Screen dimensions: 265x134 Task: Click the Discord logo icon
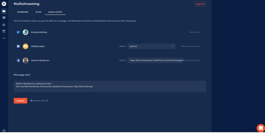(18, 46)
